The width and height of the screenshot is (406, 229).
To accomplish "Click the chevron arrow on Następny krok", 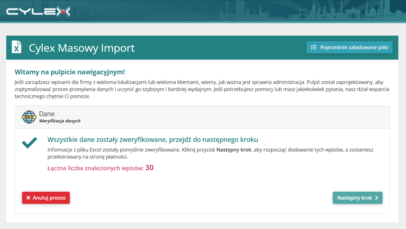I will (x=376, y=198).
